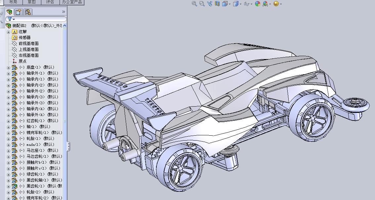Select 接触片c<1> component
This screenshot has width=375, height=200.
point(40,168)
